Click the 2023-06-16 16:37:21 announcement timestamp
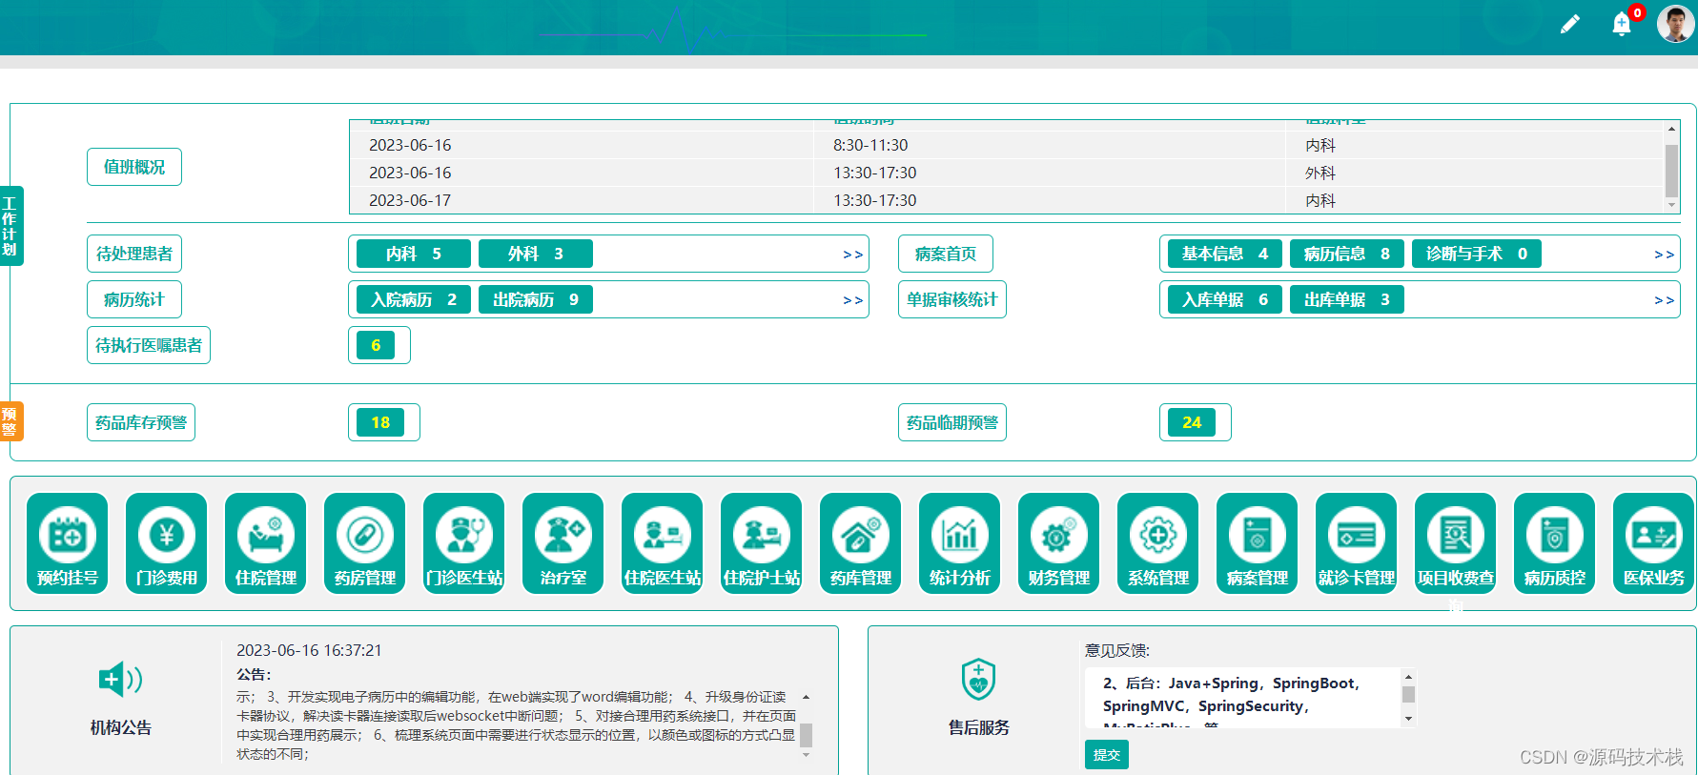This screenshot has width=1698, height=775. tap(309, 650)
